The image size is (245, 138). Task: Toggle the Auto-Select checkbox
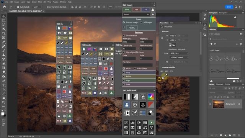18,7
